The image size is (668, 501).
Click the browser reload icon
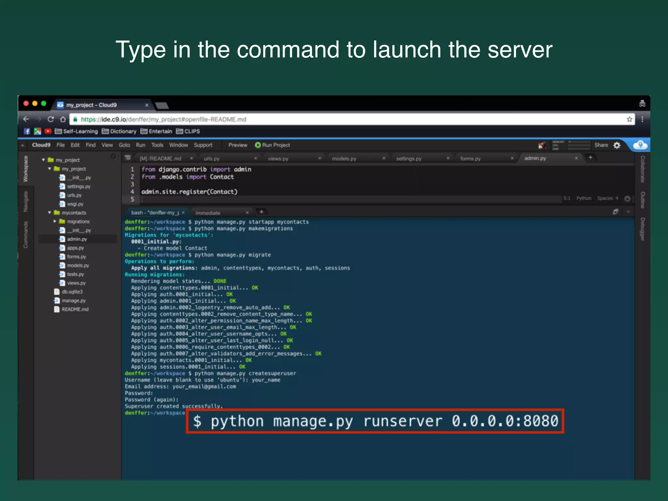tap(51, 119)
